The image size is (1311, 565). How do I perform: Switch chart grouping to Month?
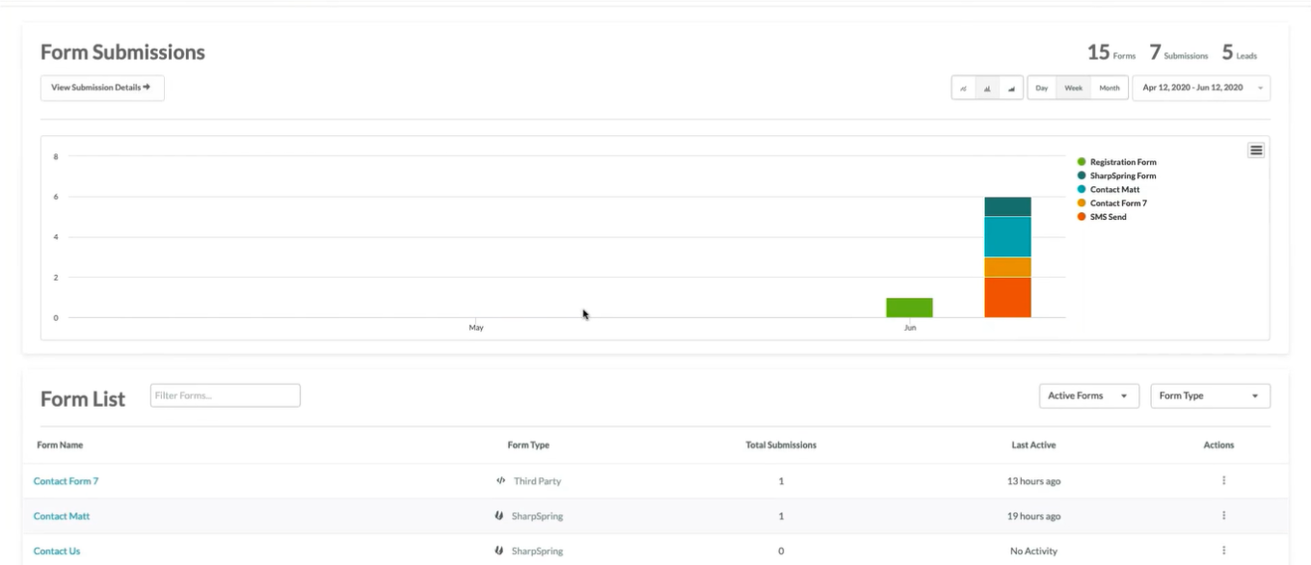tap(1110, 88)
